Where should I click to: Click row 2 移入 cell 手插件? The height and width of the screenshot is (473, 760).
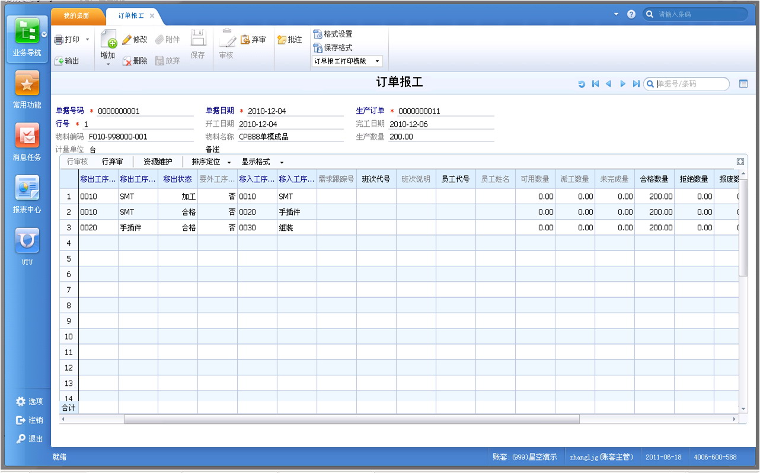[297, 212]
